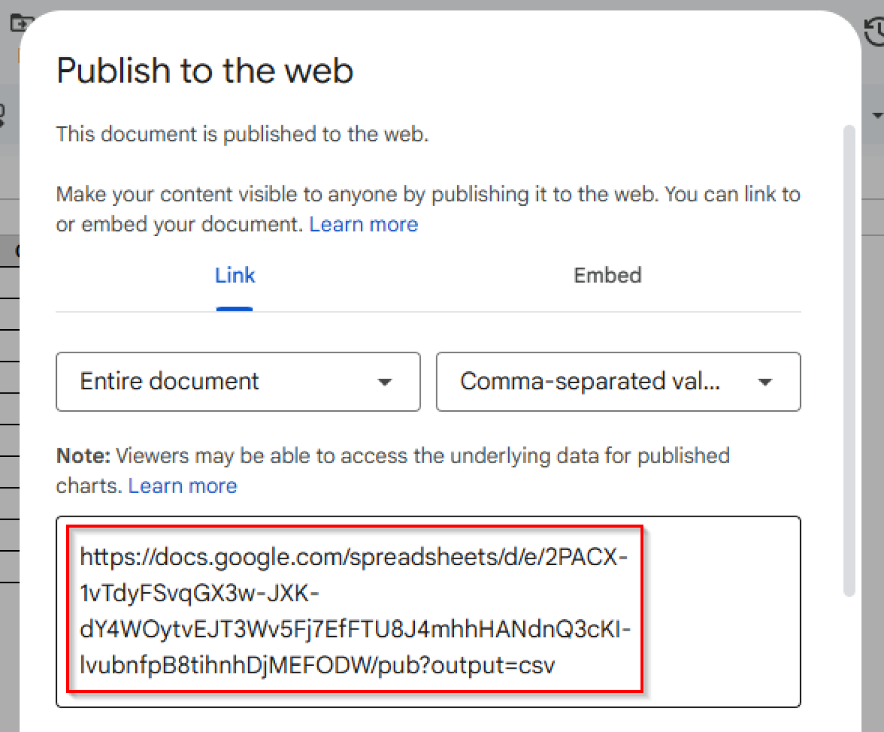This screenshot has height=732, width=884.
Task: Open the Entire document dropdown
Action: (x=238, y=382)
